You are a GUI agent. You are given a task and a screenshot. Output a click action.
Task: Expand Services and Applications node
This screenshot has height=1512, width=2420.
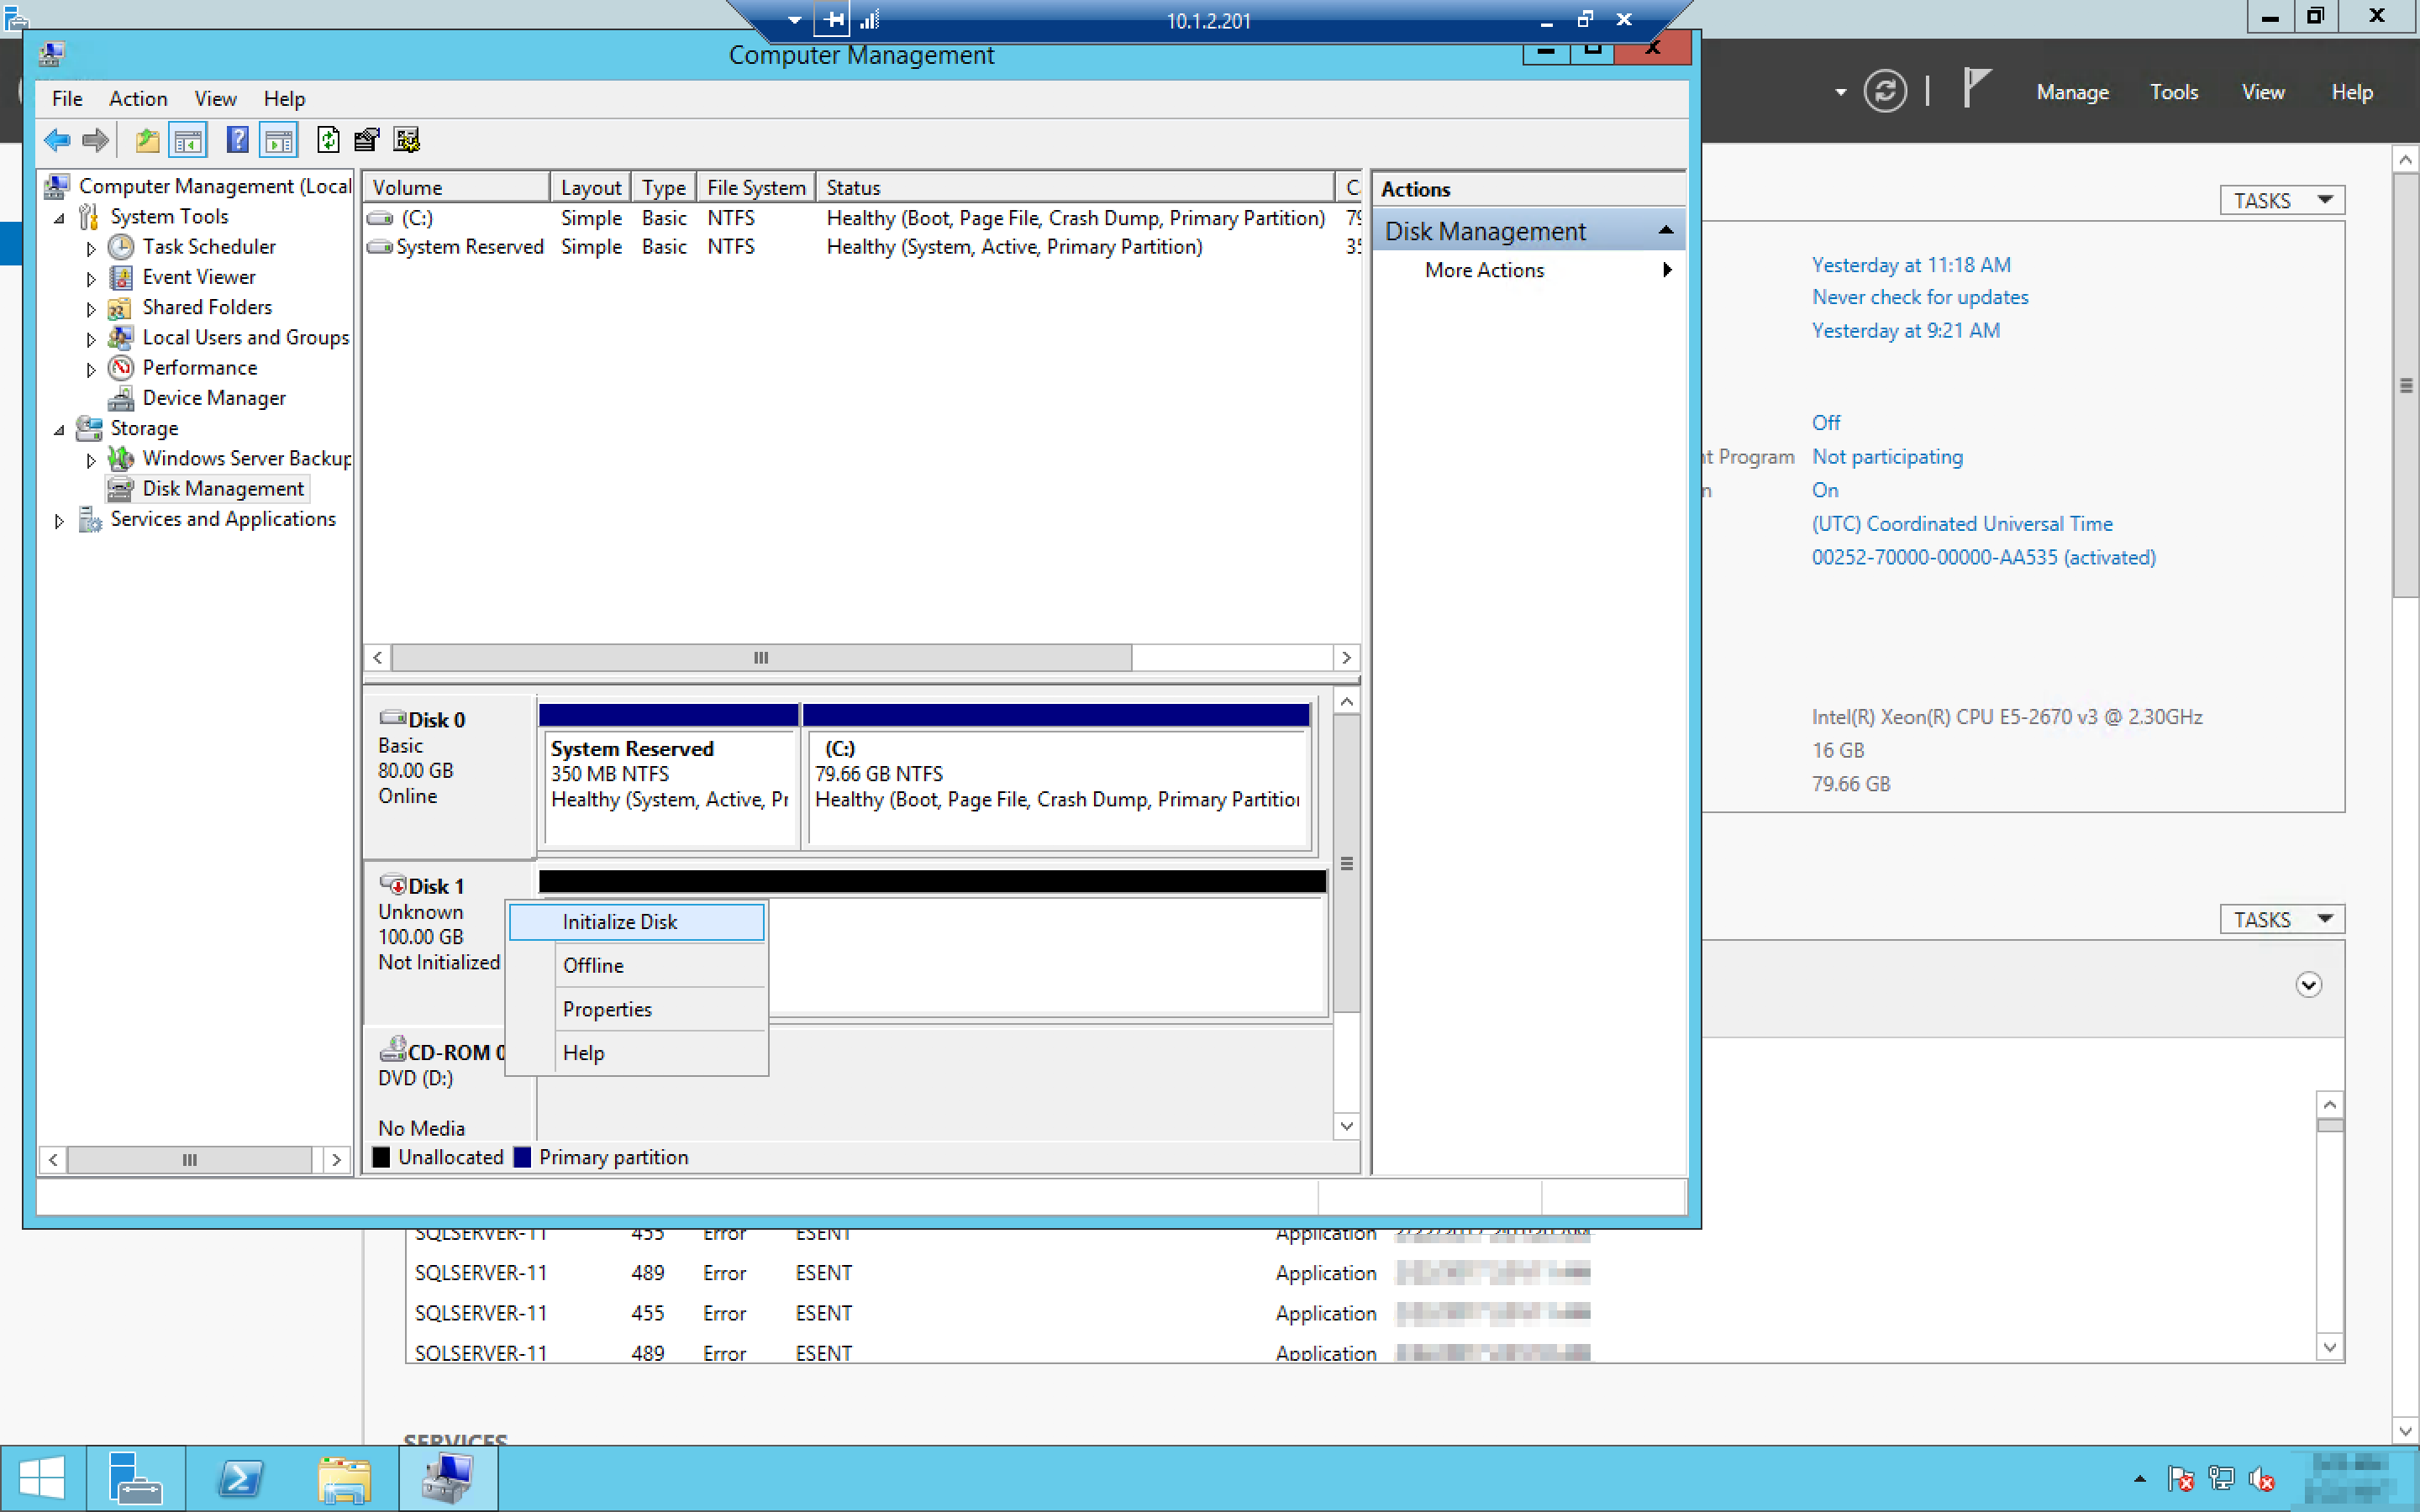tap(59, 520)
